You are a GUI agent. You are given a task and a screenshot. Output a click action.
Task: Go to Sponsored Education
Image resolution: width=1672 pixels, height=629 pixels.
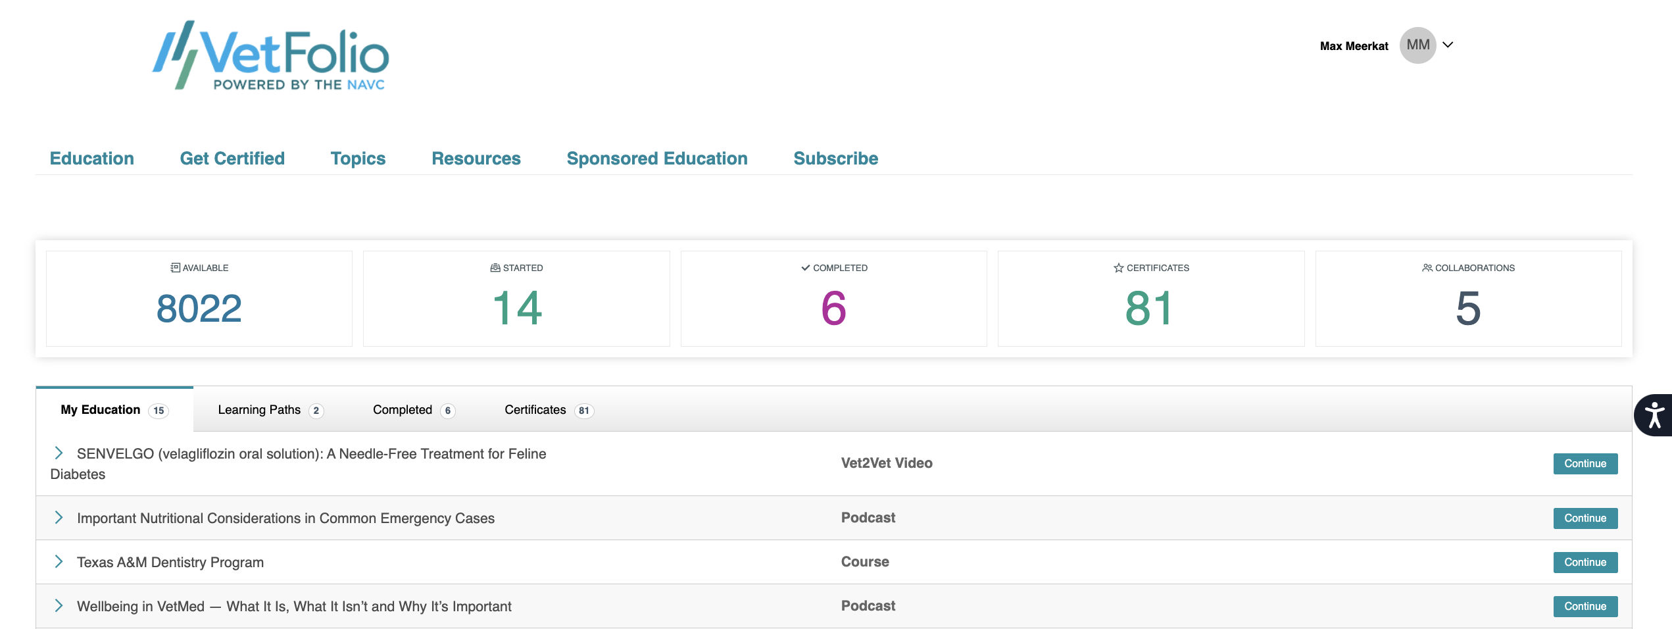[657, 159]
